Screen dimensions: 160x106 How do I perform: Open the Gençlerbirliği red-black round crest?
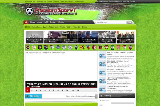pos(100,47)
